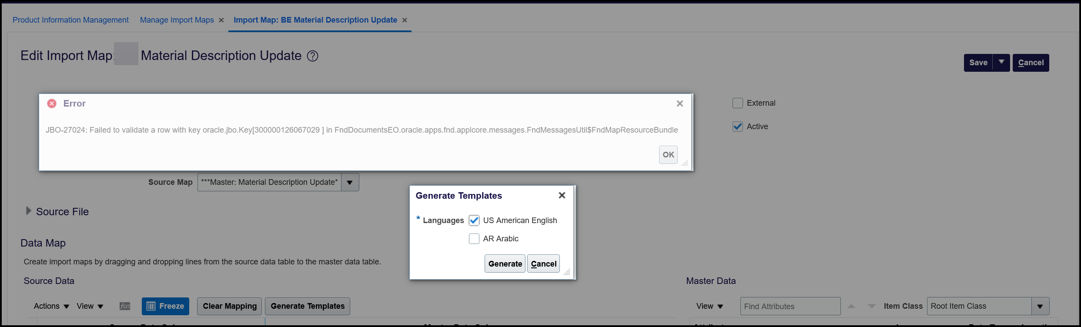1081x327 pixels.
Task: Click the Data Map heading
Action: coord(43,243)
